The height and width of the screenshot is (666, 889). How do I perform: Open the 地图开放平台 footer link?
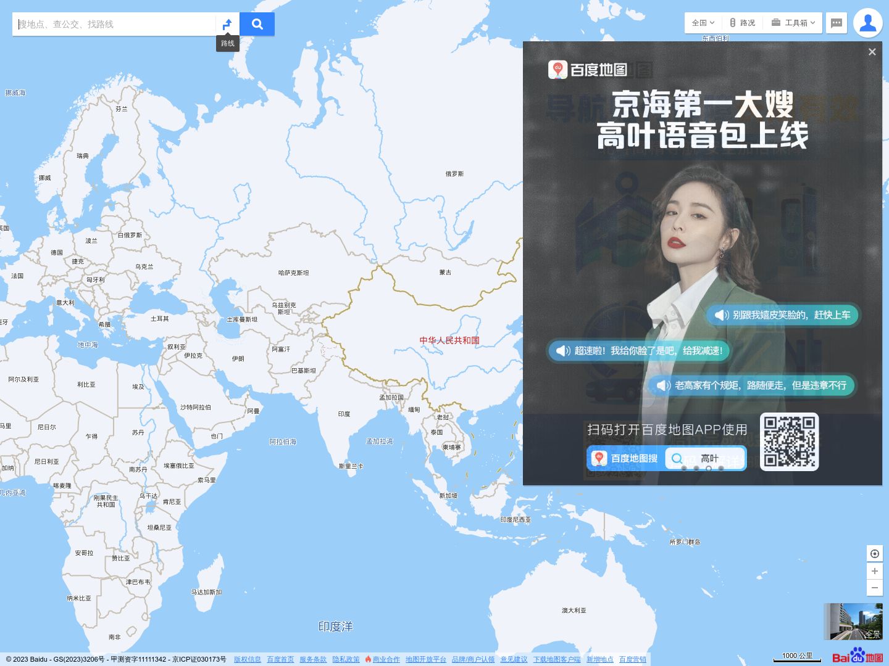pyautogui.click(x=425, y=659)
